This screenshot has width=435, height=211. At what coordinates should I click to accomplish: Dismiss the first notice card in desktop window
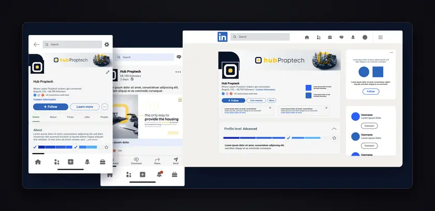click(x=270, y=108)
